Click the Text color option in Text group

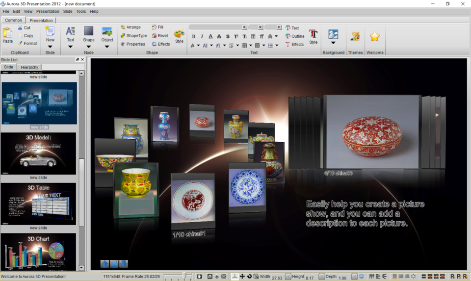click(292, 27)
